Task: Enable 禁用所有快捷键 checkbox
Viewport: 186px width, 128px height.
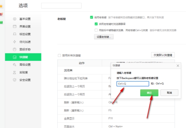Action: click(x=59, y=55)
